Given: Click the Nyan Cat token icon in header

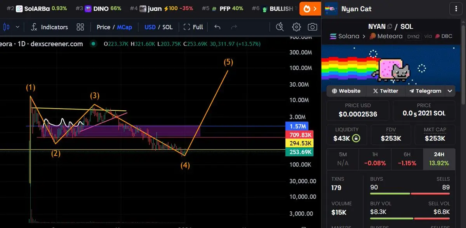Looking at the screenshot, I should point(331,9).
